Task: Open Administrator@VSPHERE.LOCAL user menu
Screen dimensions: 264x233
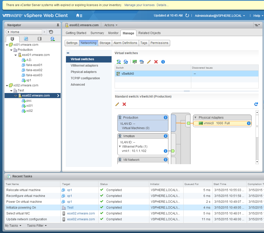Action: [220, 16]
